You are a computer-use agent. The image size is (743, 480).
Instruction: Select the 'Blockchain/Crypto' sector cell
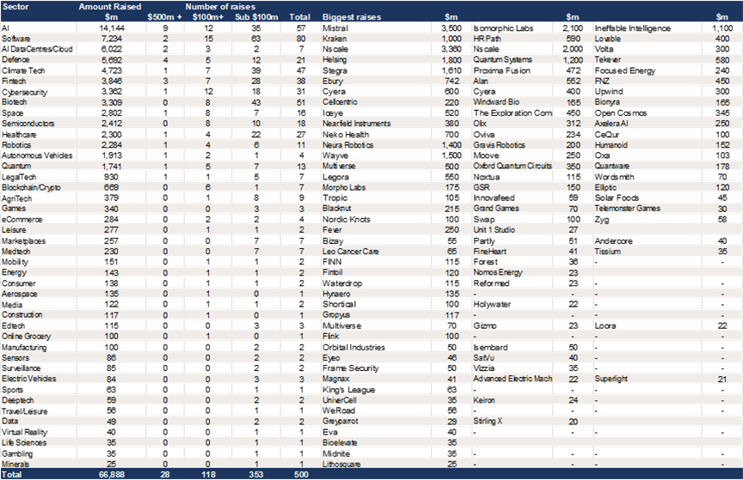pyautogui.click(x=31, y=187)
